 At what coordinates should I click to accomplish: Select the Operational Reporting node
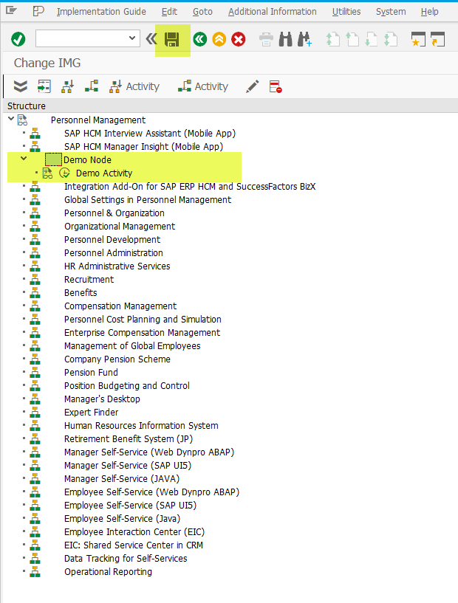point(108,571)
